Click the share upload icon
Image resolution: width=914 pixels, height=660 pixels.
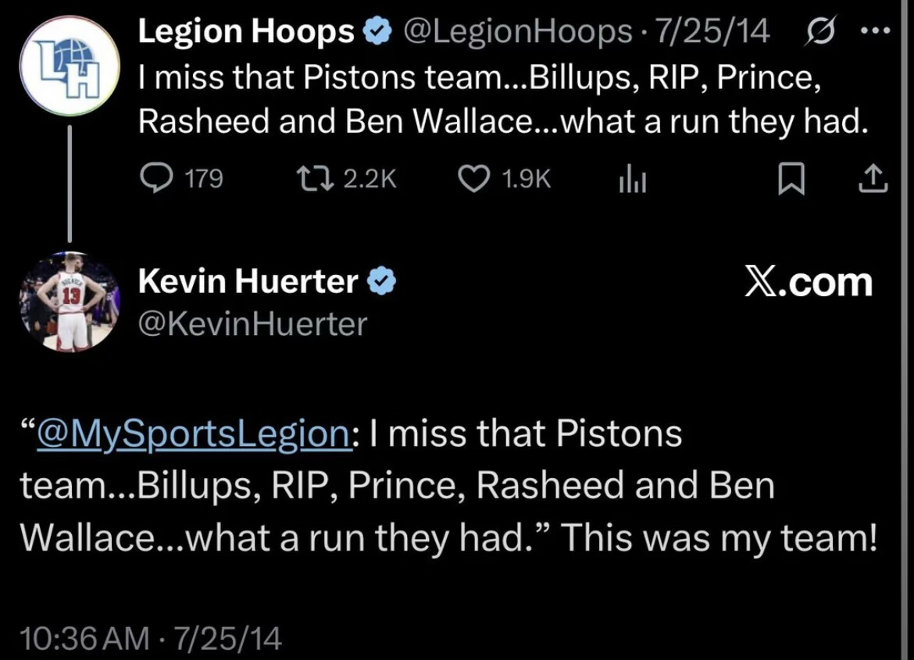[x=873, y=180]
